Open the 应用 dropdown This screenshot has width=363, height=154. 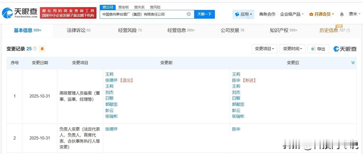click(x=243, y=14)
